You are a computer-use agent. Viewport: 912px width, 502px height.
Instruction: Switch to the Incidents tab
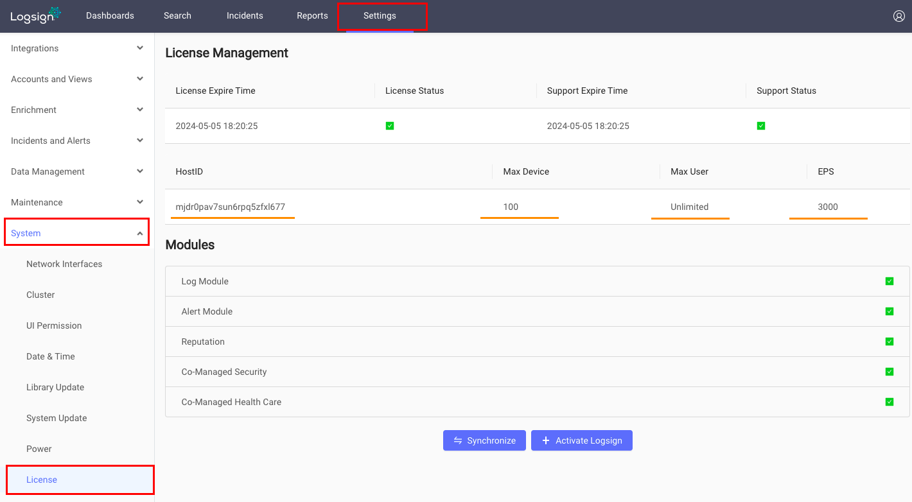[x=245, y=15]
